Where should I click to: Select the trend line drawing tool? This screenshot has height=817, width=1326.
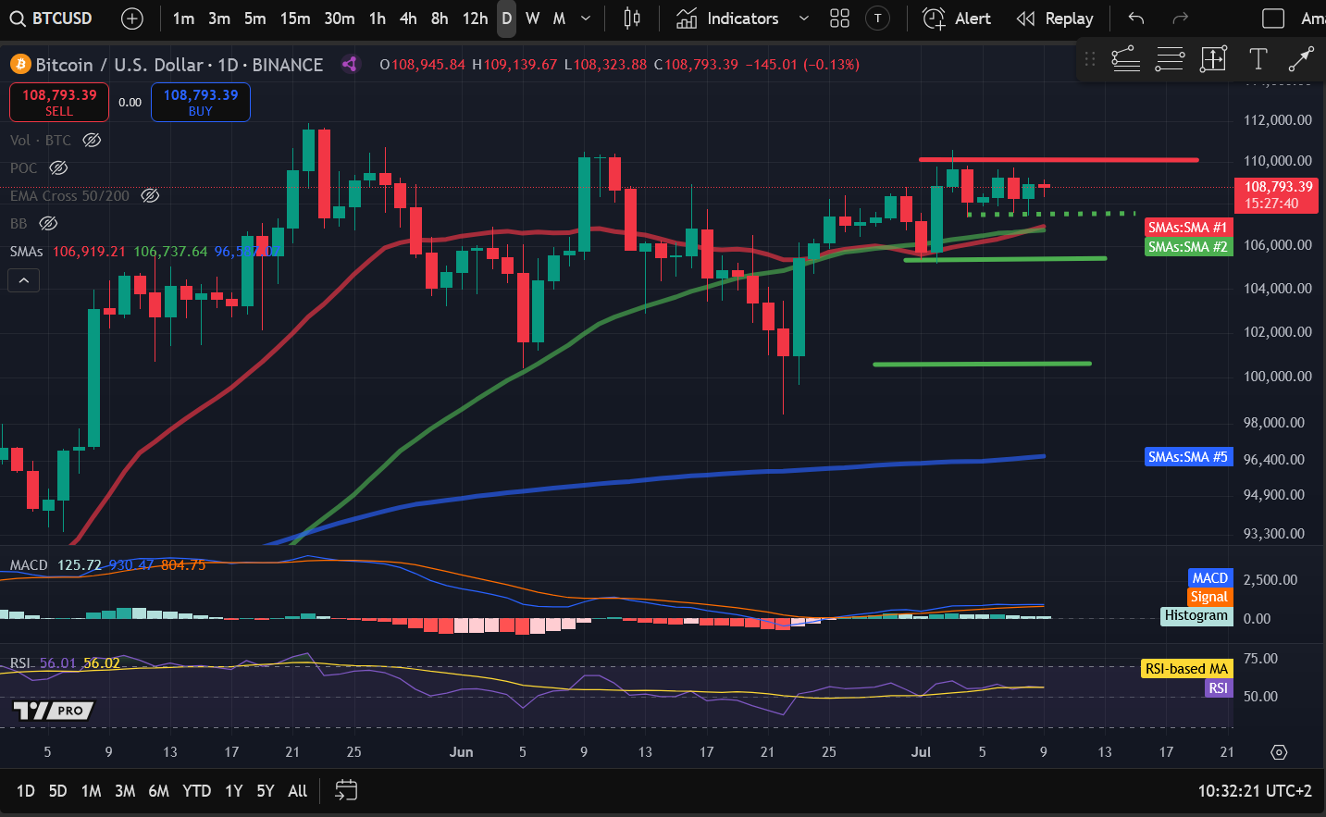pos(1125,59)
